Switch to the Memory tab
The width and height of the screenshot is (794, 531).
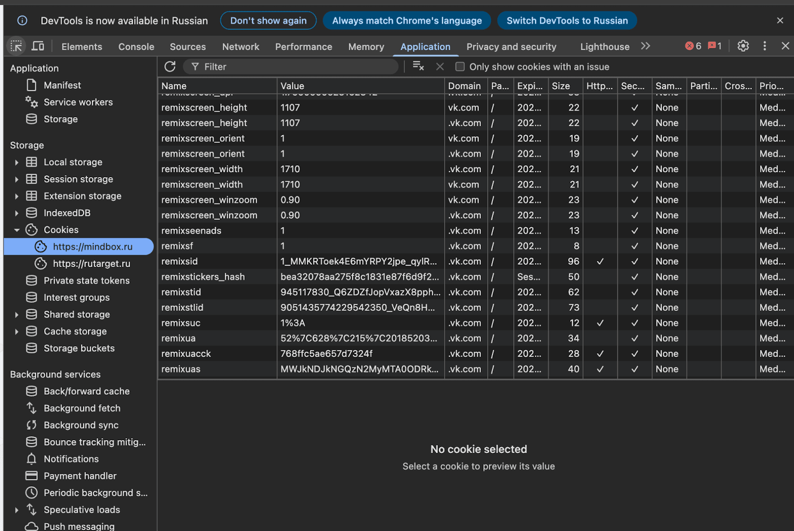click(366, 47)
